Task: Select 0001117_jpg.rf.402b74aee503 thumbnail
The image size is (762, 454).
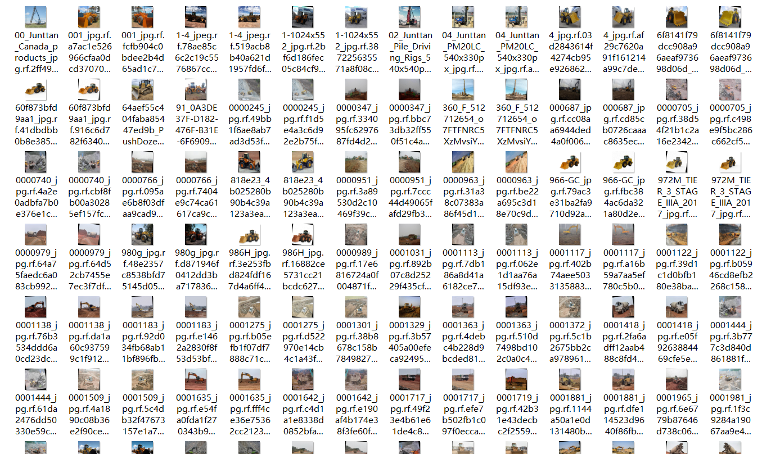Action: [x=570, y=235]
